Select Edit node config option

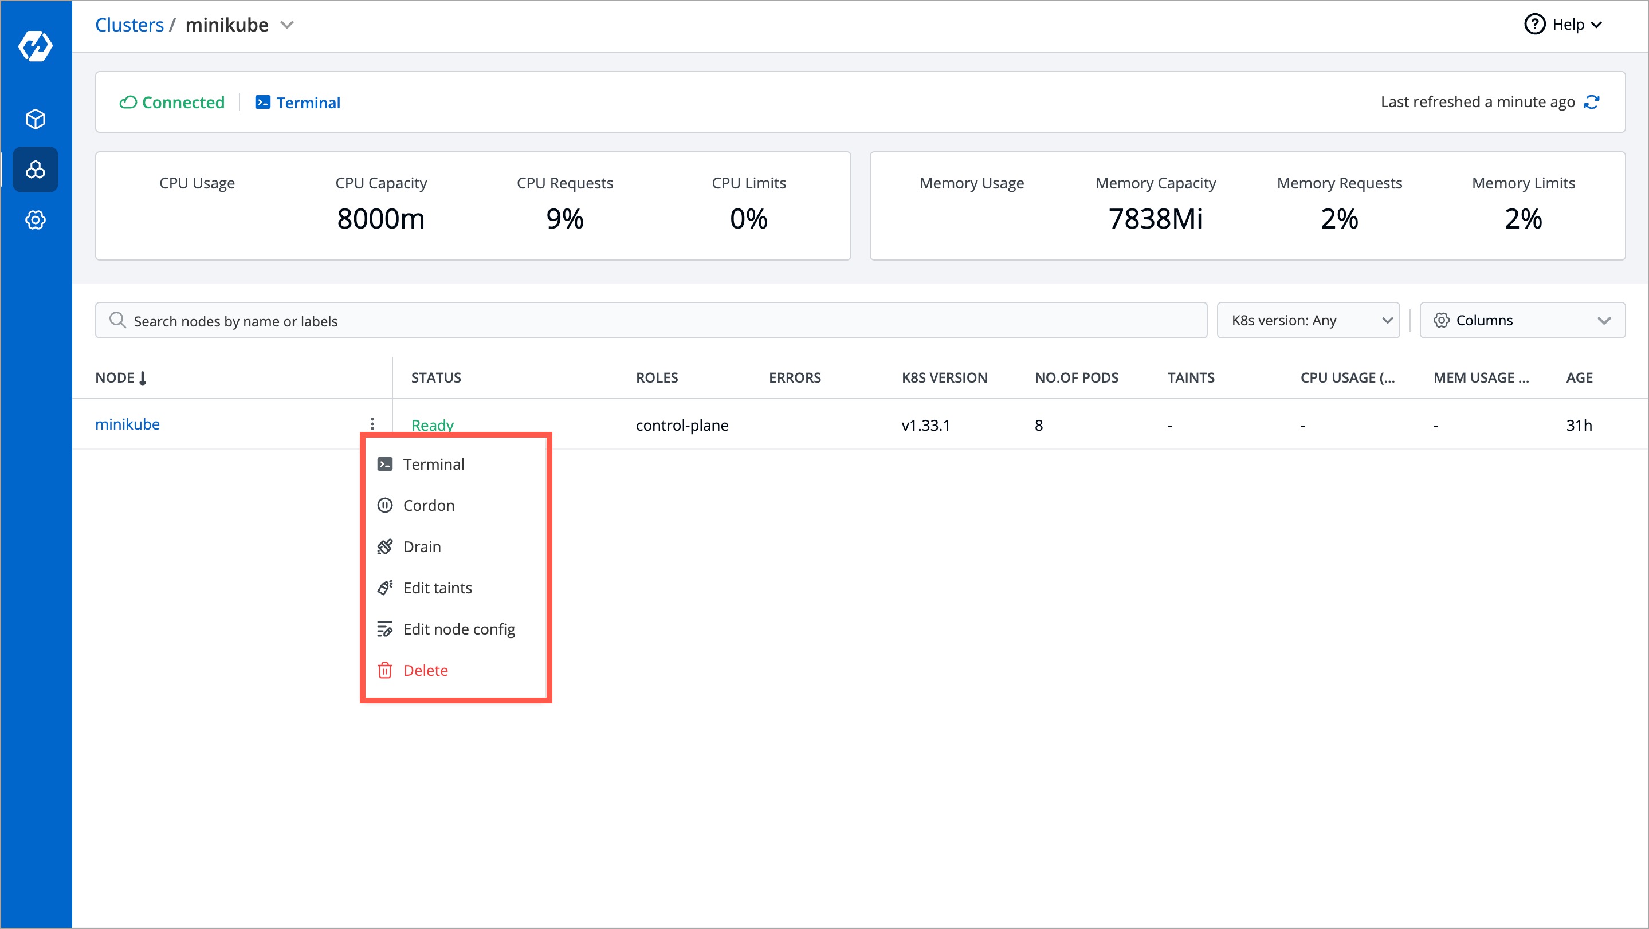pos(458,629)
